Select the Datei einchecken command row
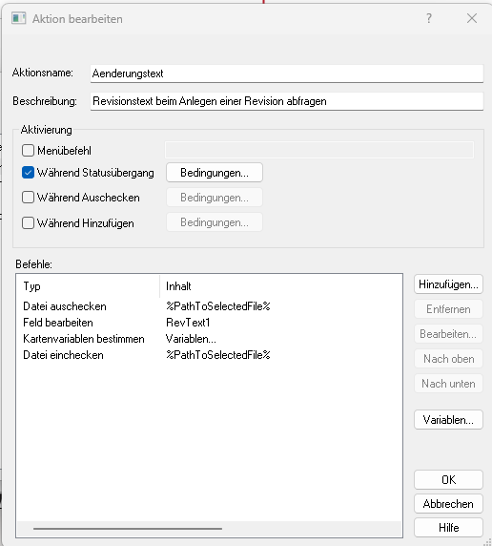This screenshot has width=492, height=546. (209, 355)
